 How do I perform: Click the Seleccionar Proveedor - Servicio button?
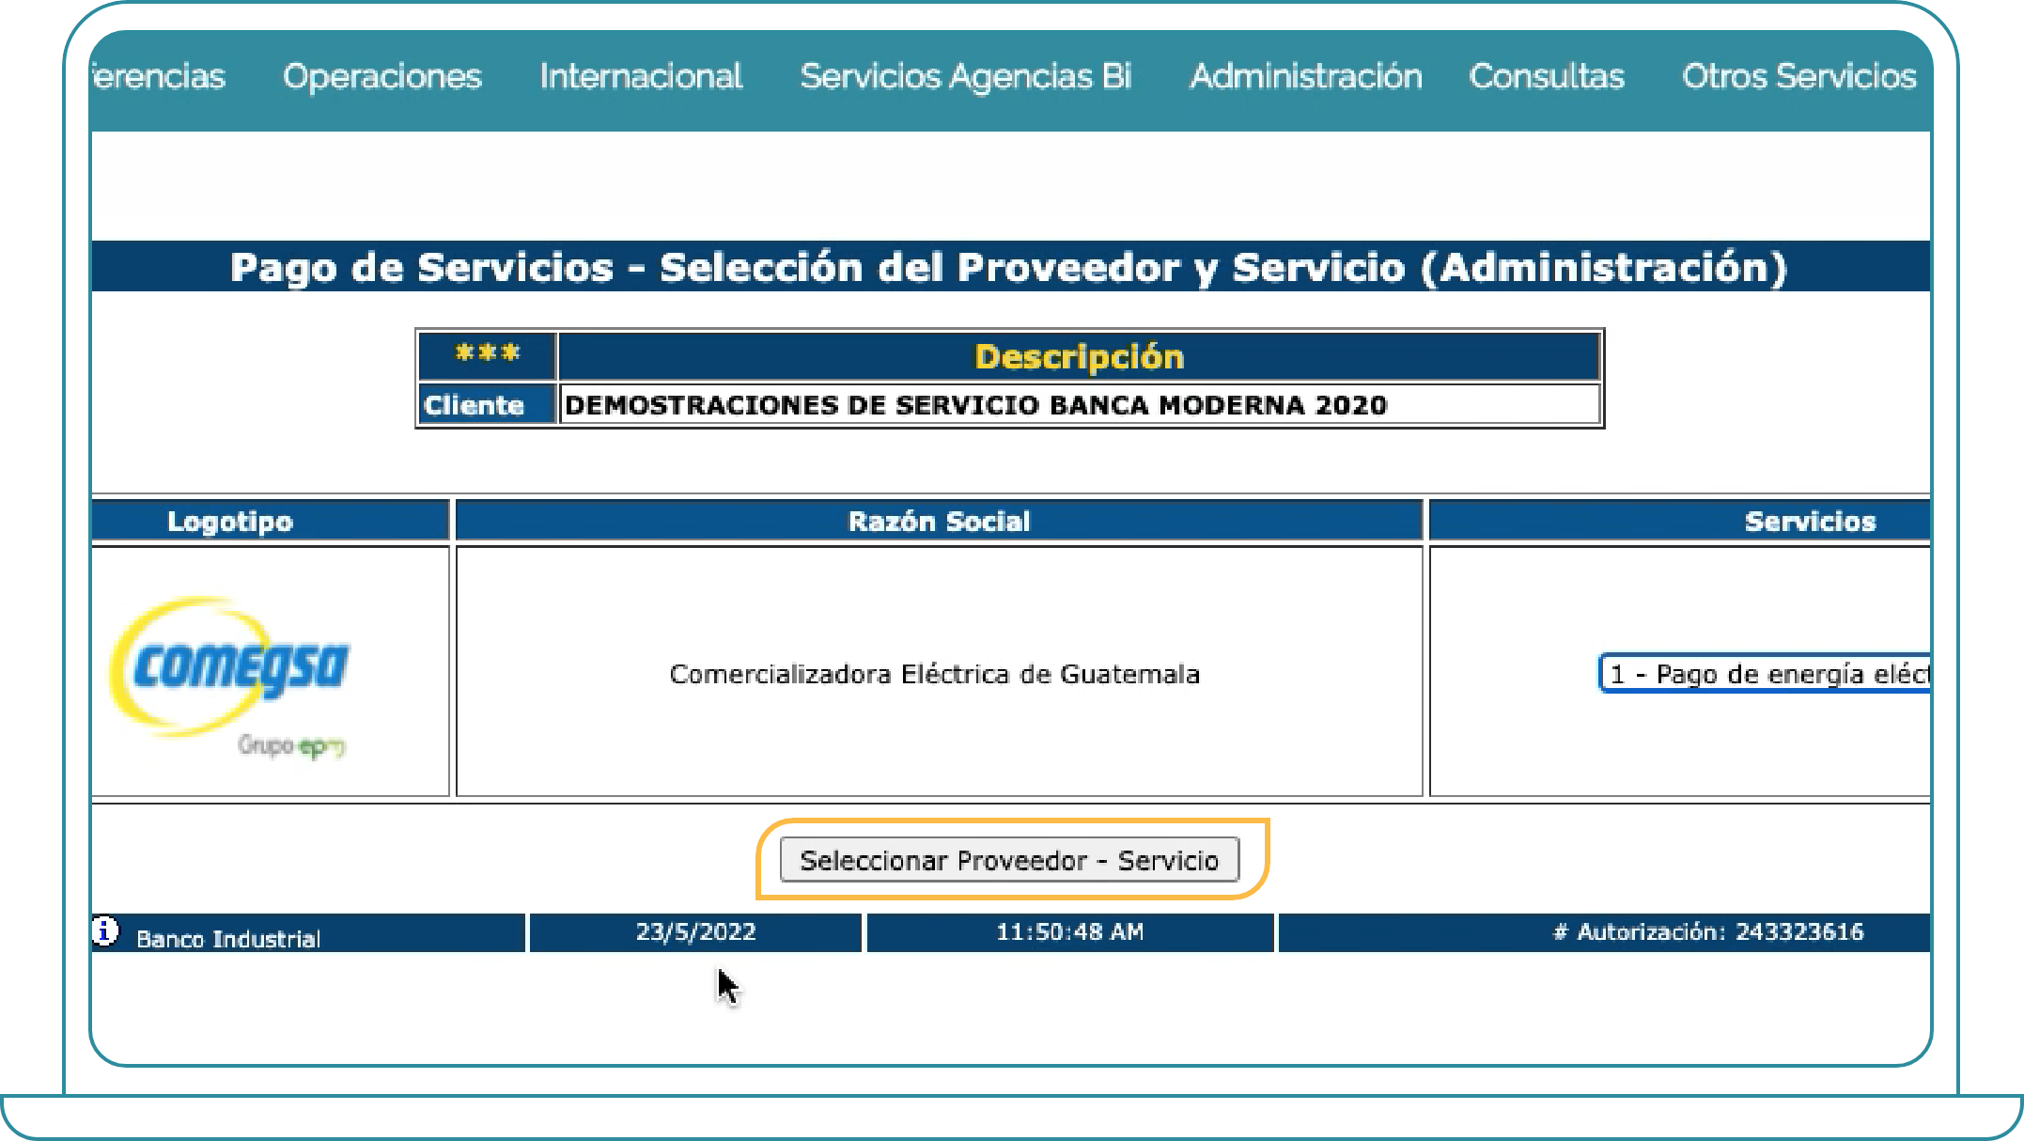pyautogui.click(x=1009, y=860)
